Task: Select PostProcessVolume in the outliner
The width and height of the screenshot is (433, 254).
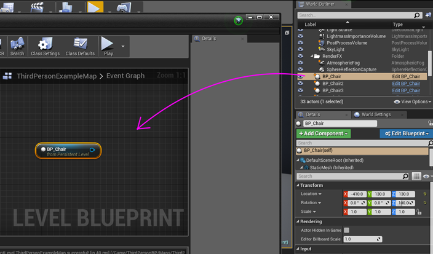Action: (x=347, y=43)
